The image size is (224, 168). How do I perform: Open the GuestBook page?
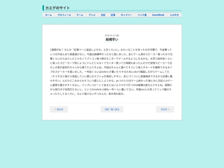point(158,15)
